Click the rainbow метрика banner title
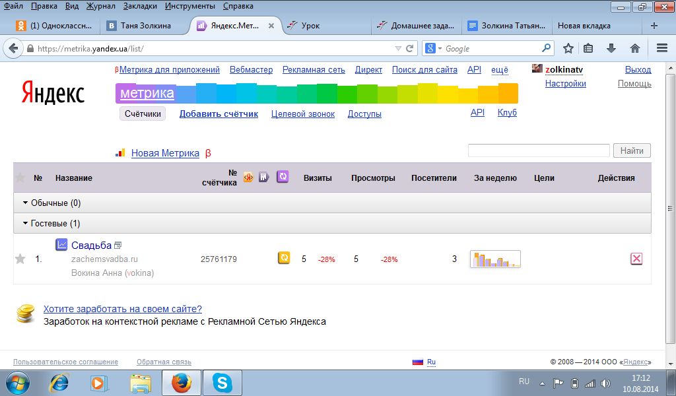 point(147,93)
